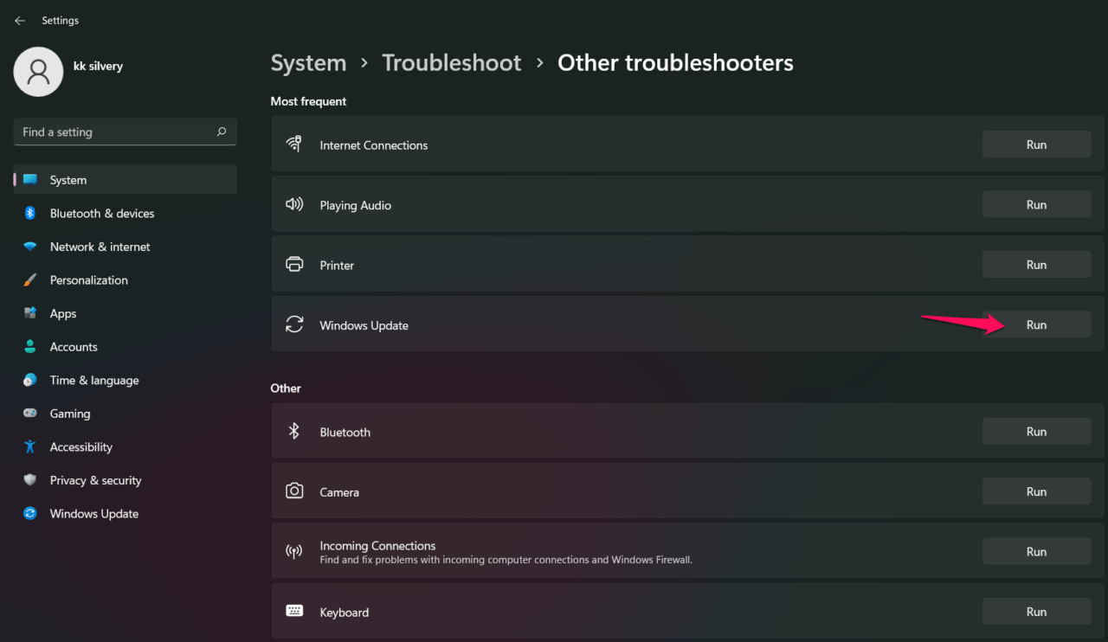Navigate to Troubleshoot in the breadcrumb
Screen dimensions: 1108x642
pyautogui.click(x=452, y=63)
